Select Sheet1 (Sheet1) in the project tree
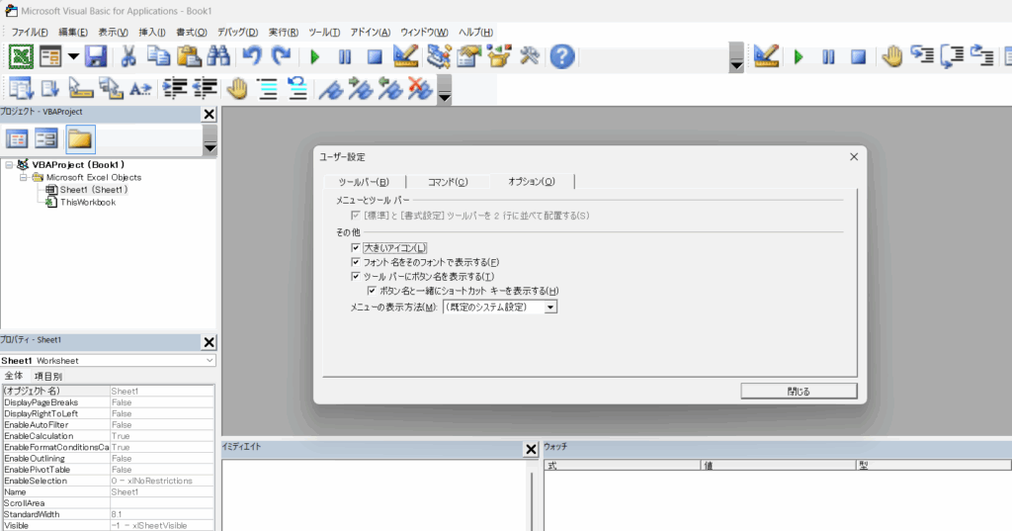 pyautogui.click(x=94, y=190)
